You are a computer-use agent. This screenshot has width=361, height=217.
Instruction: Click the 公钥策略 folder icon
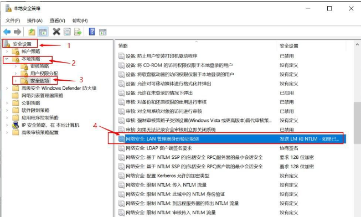pyautogui.click(x=16, y=103)
